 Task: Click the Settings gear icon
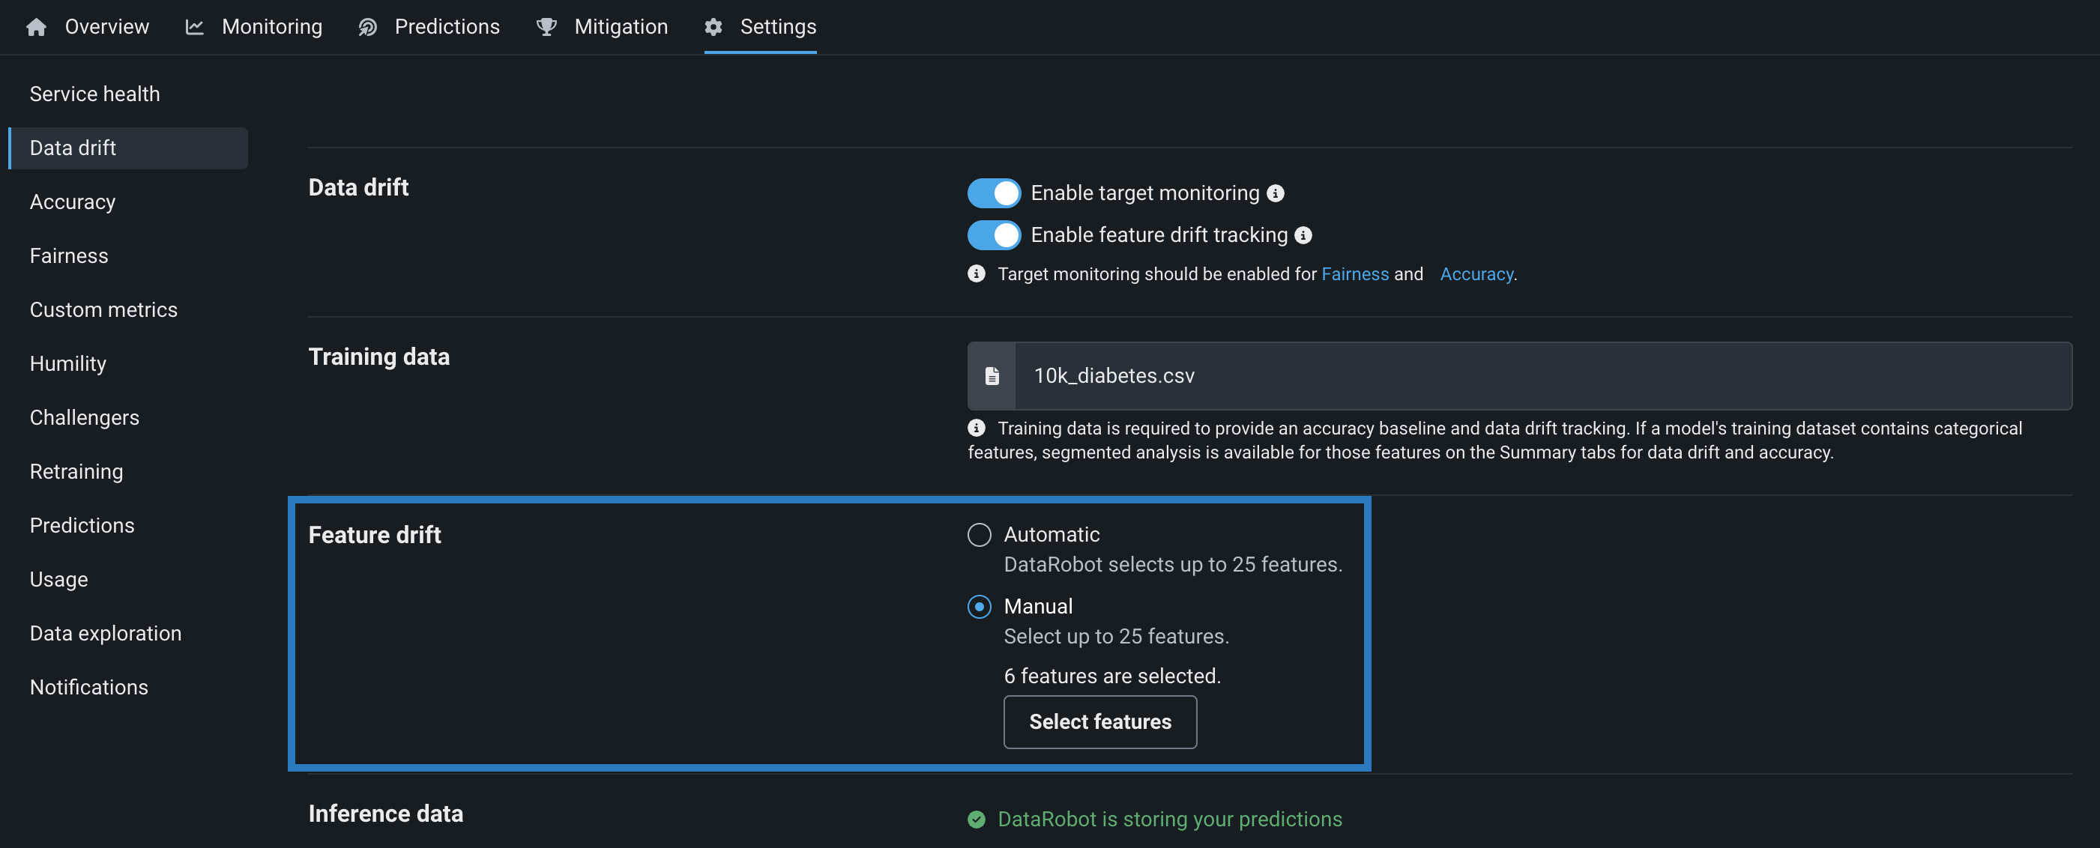coord(713,27)
